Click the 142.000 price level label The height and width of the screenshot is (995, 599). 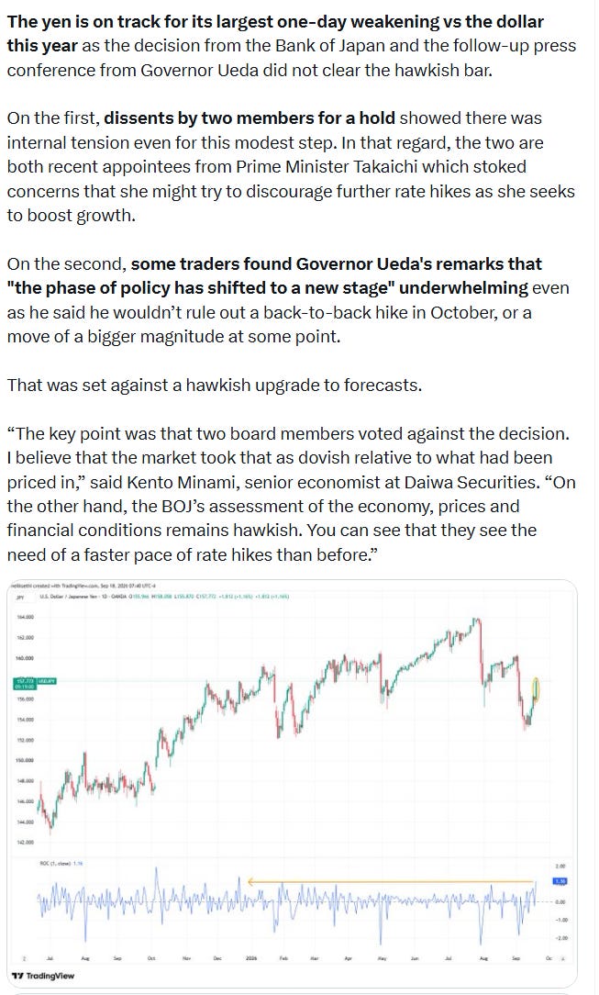(26, 842)
